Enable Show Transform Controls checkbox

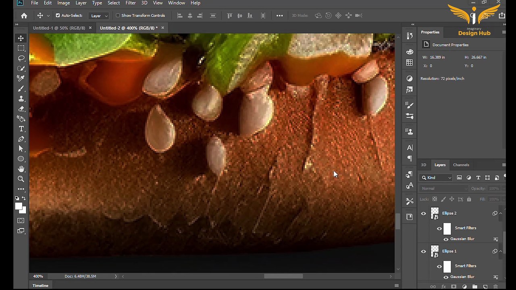click(118, 15)
